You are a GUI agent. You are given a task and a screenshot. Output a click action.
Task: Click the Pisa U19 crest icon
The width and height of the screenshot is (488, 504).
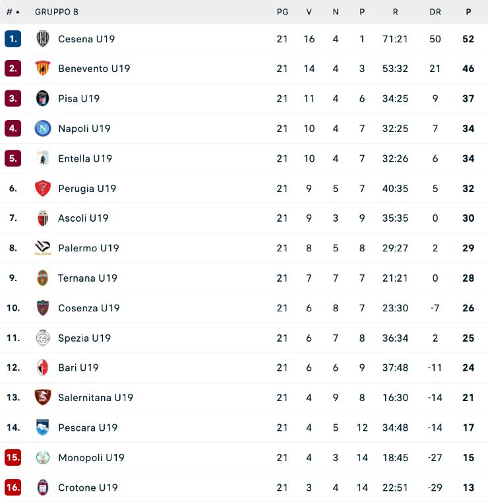[43, 98]
